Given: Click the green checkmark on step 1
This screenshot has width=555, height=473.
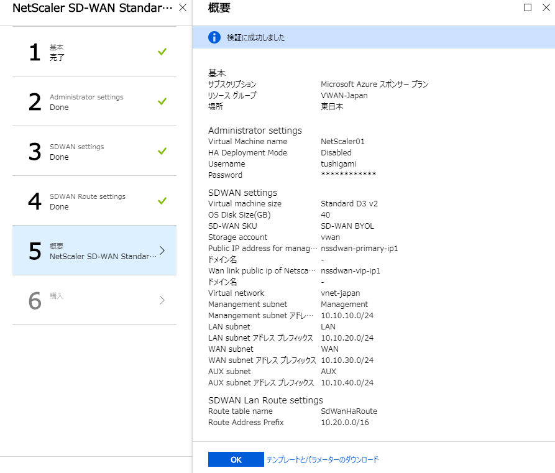Looking at the screenshot, I should coord(162,52).
